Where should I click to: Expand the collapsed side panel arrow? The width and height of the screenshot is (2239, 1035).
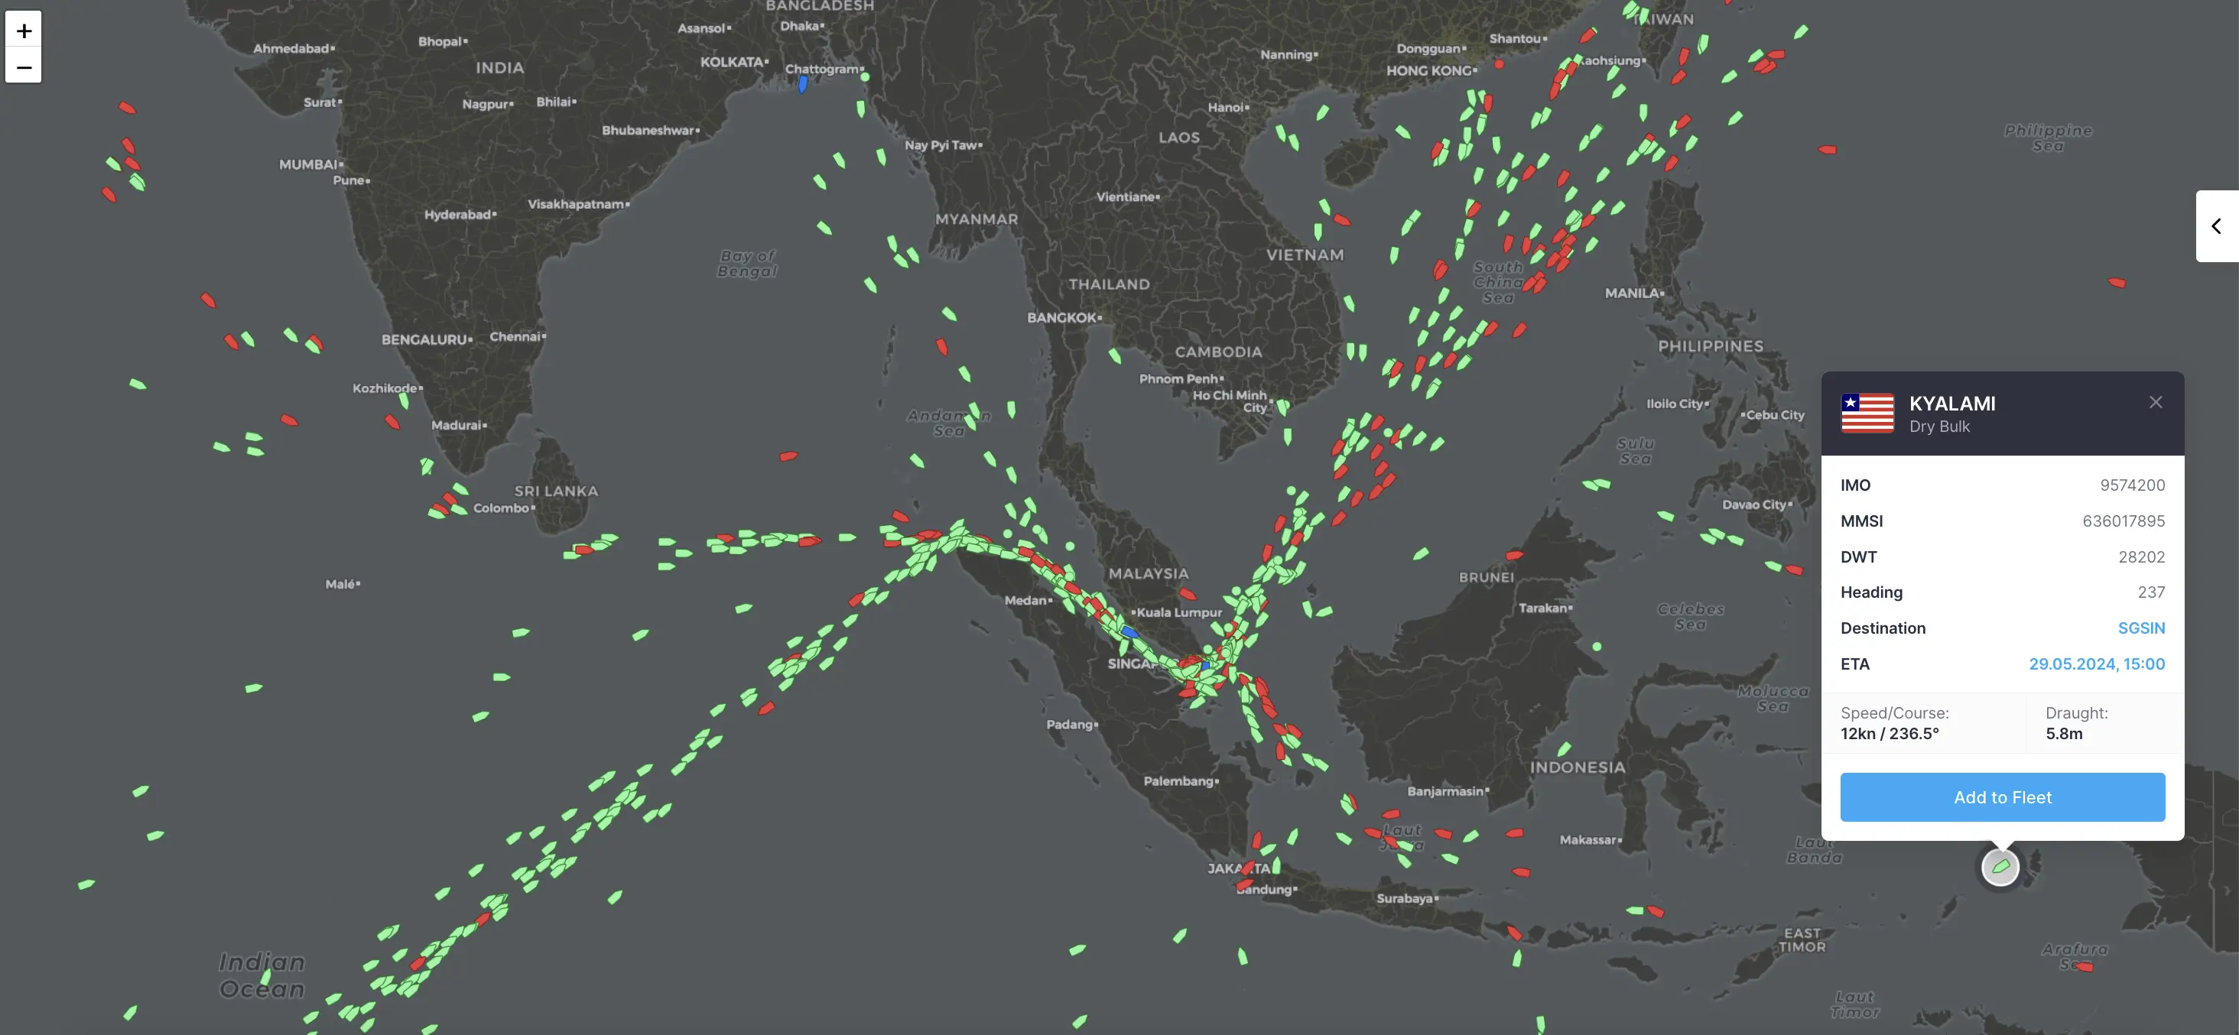point(2216,226)
